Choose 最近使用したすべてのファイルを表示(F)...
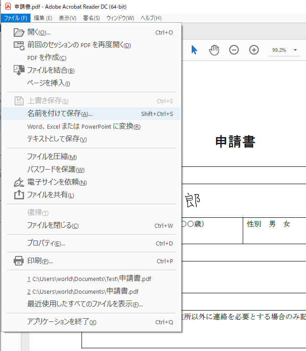This screenshot has width=306, height=351. (91, 304)
